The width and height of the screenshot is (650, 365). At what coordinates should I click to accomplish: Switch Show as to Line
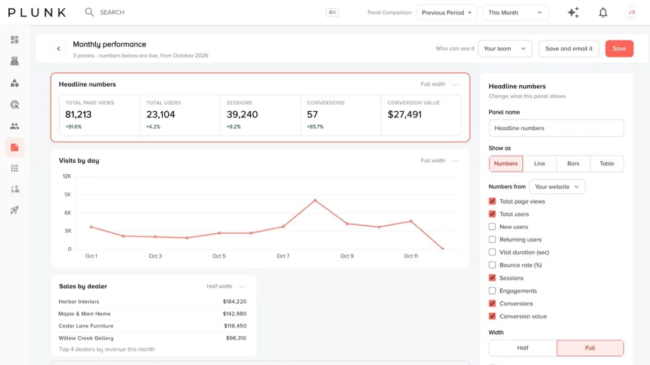[539, 164]
